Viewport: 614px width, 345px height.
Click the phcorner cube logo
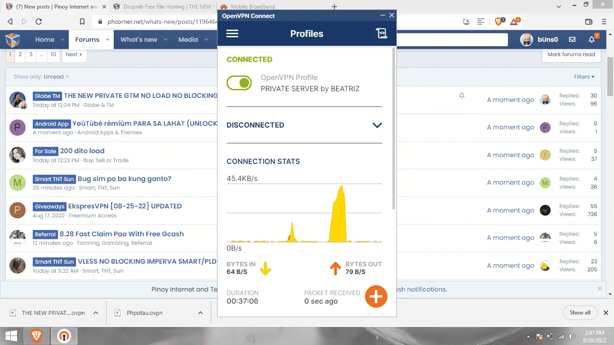pos(13,40)
